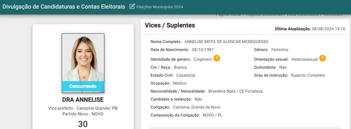351x129 pixels.
Task: Navigate to Lista Candidatos breadcrumb
Action: [303, 15]
